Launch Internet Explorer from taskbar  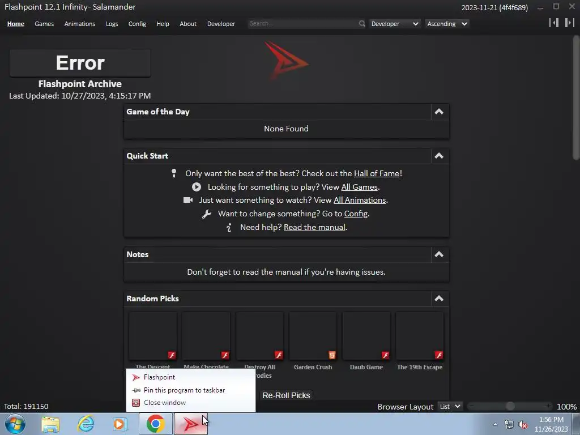click(x=86, y=424)
